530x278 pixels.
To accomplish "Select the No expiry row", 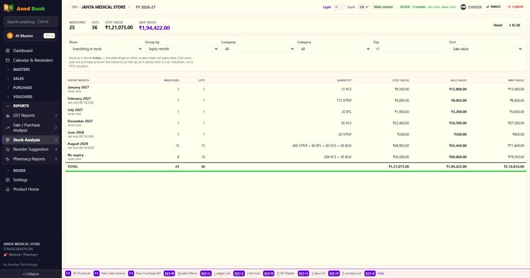I will coord(296,157).
